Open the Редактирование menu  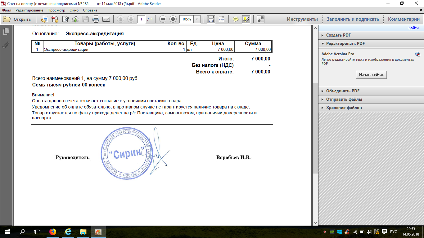pyautogui.click(x=29, y=10)
